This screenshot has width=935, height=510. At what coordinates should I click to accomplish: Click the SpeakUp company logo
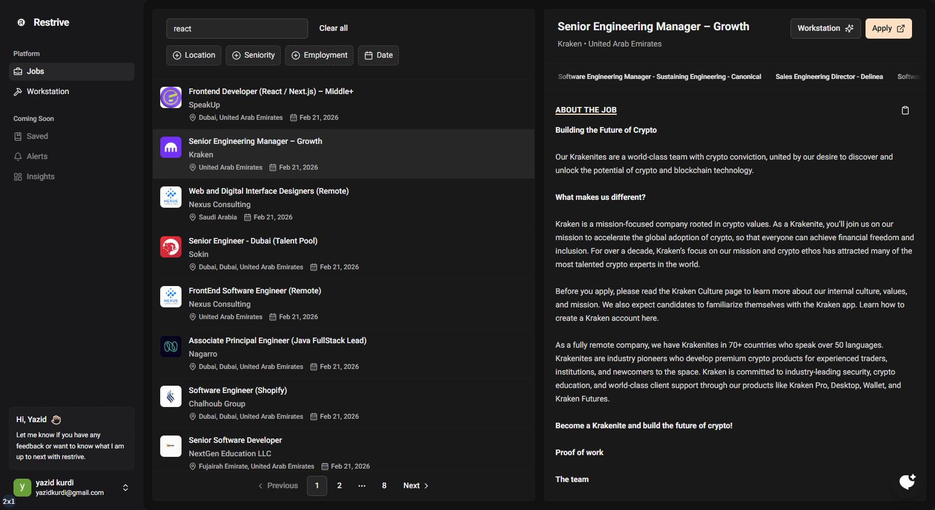[x=171, y=97]
